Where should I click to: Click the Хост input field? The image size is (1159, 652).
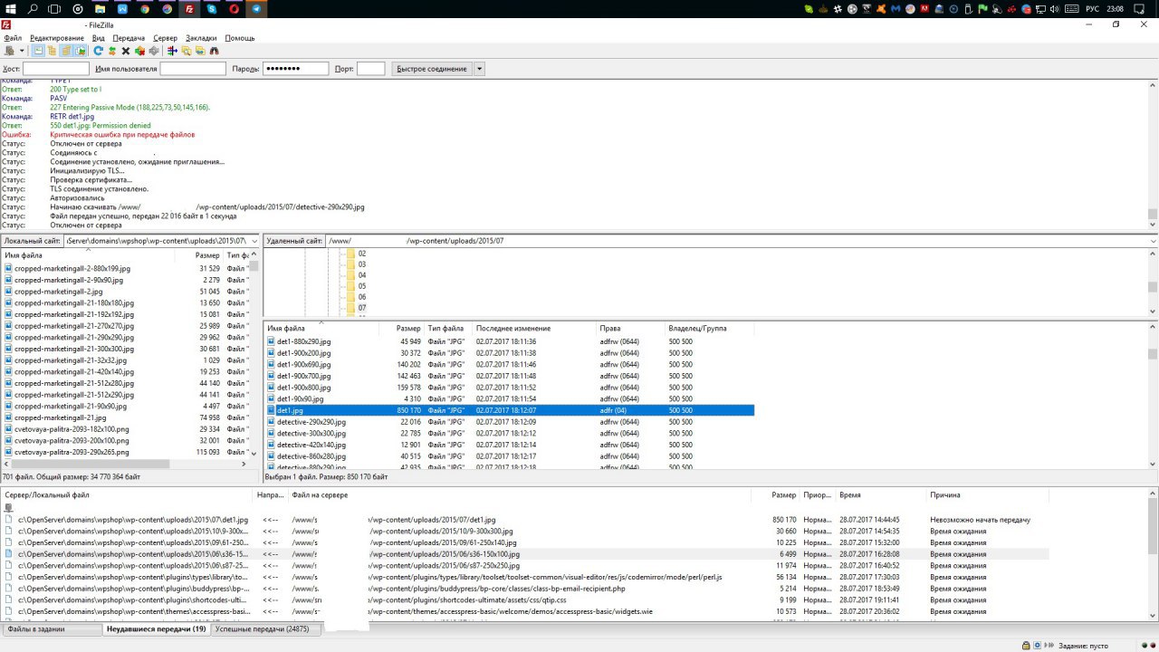56,69
